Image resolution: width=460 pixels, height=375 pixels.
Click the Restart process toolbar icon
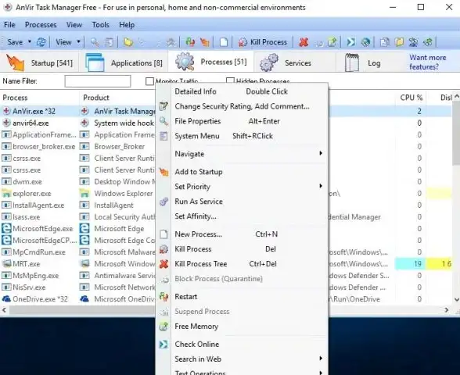click(190, 42)
